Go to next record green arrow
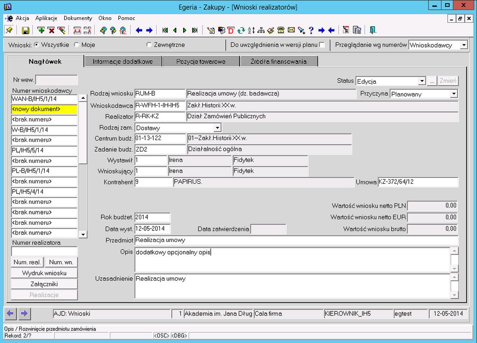The width and height of the screenshot is (477, 343). (x=184, y=30)
